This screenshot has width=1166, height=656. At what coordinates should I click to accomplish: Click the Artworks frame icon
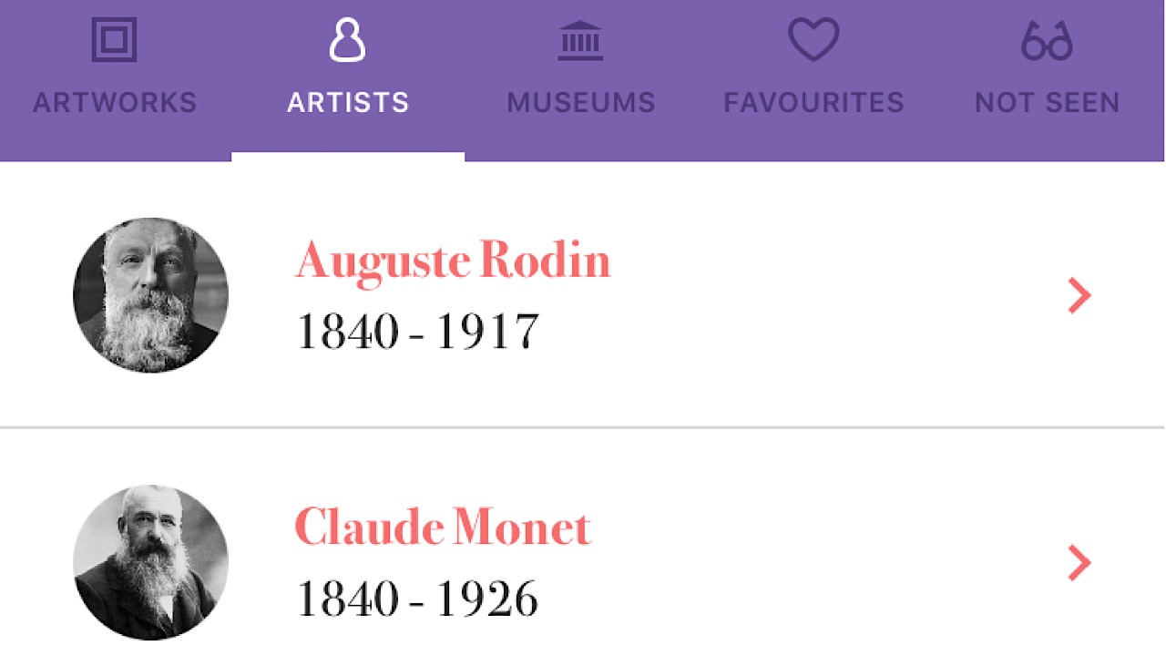(115, 40)
